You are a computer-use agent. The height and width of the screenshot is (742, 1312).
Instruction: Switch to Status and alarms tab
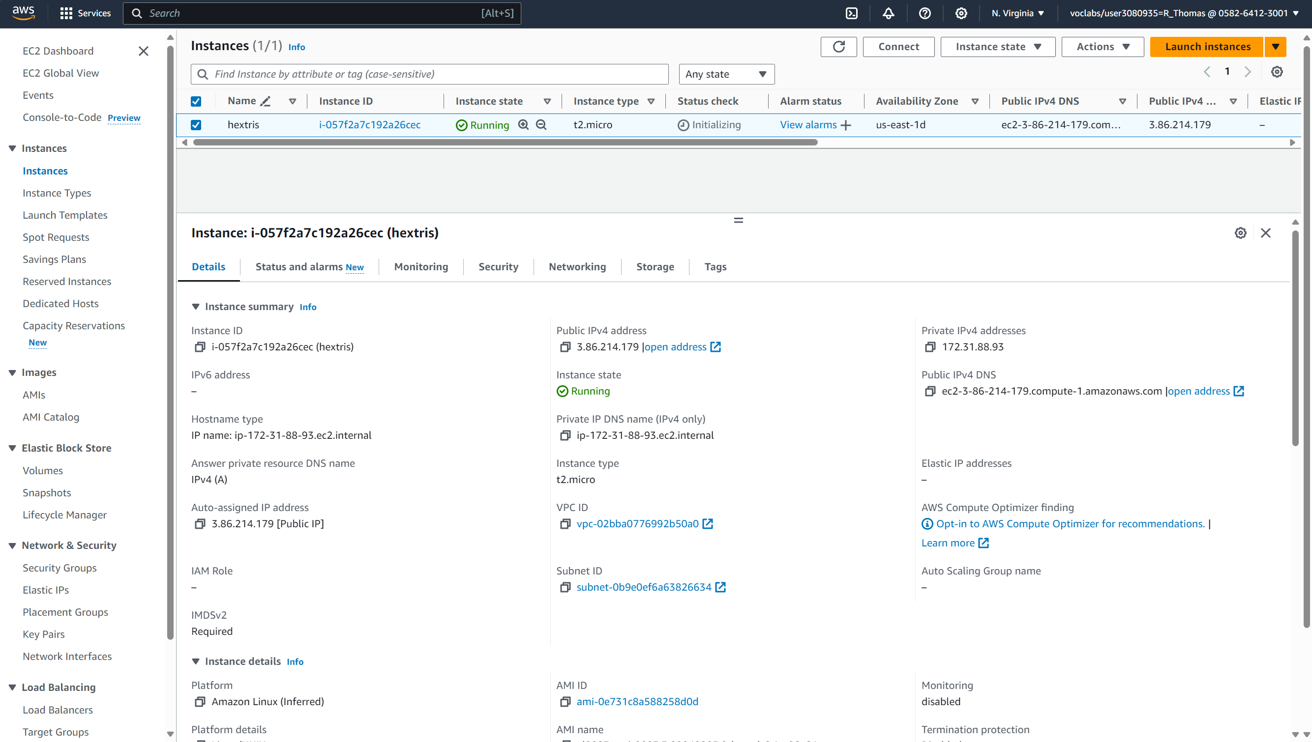(309, 267)
